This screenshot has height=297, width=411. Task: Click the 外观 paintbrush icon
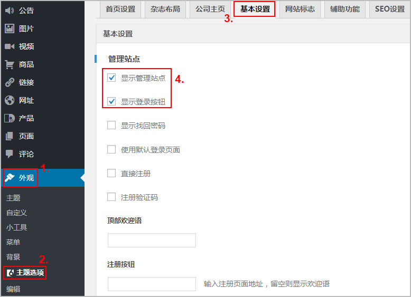point(10,178)
